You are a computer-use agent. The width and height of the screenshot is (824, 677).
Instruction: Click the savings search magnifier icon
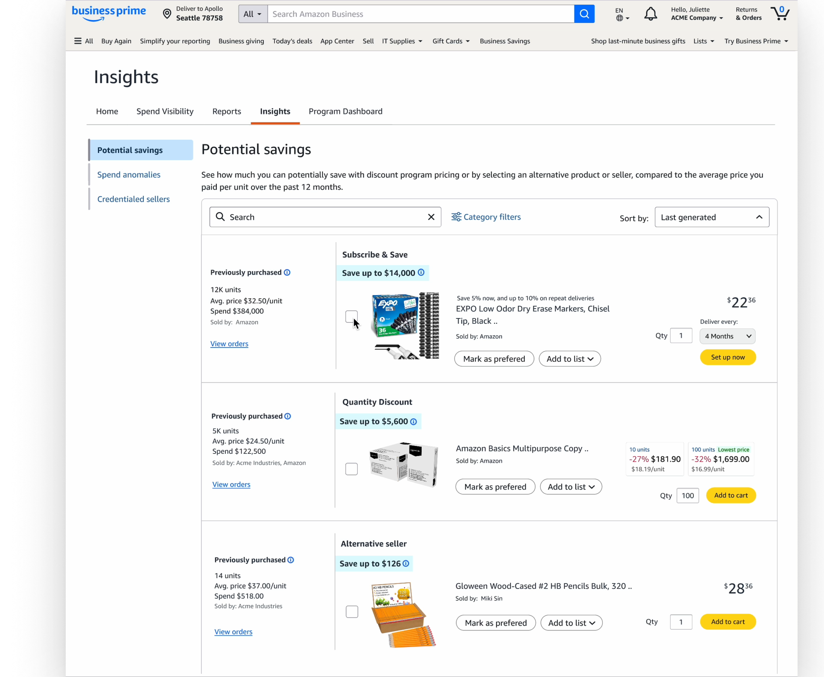pos(220,217)
